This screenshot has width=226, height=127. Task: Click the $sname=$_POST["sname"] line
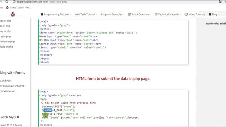59,107
